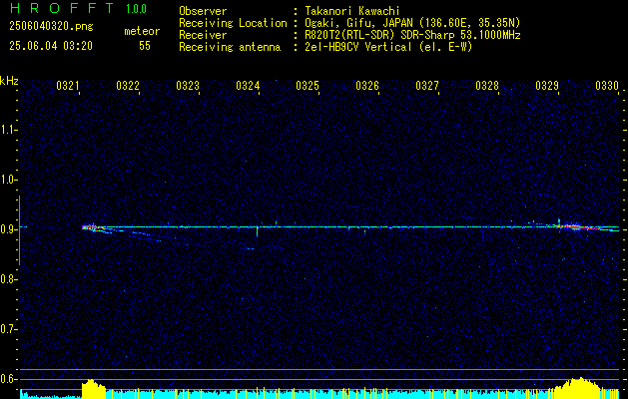Click the HROFFT title text
Image resolution: width=628 pixels, height=399 pixels.
click(62, 8)
